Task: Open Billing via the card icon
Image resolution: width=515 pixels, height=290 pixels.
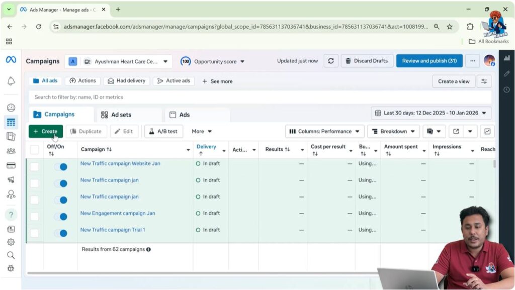Action: coord(11,165)
